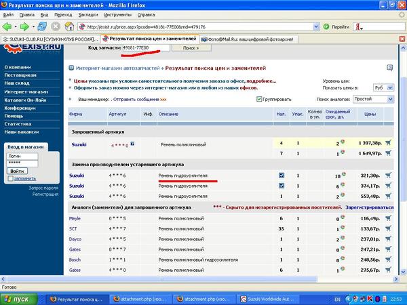Click the magnifier help icon at page top right
This screenshot has height=305, width=407.
tap(389, 68)
